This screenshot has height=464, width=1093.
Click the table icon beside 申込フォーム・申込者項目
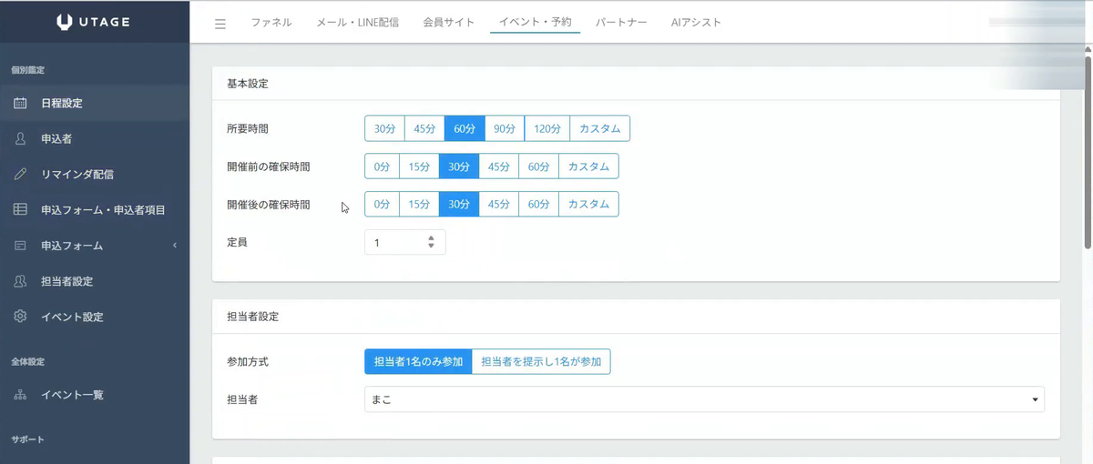pos(20,209)
